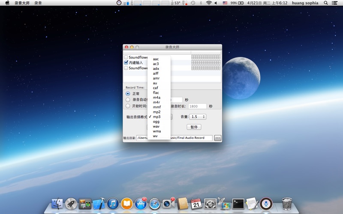Open the App Store dock icon

coord(141,204)
